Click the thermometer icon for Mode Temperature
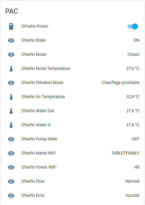 (11, 69)
